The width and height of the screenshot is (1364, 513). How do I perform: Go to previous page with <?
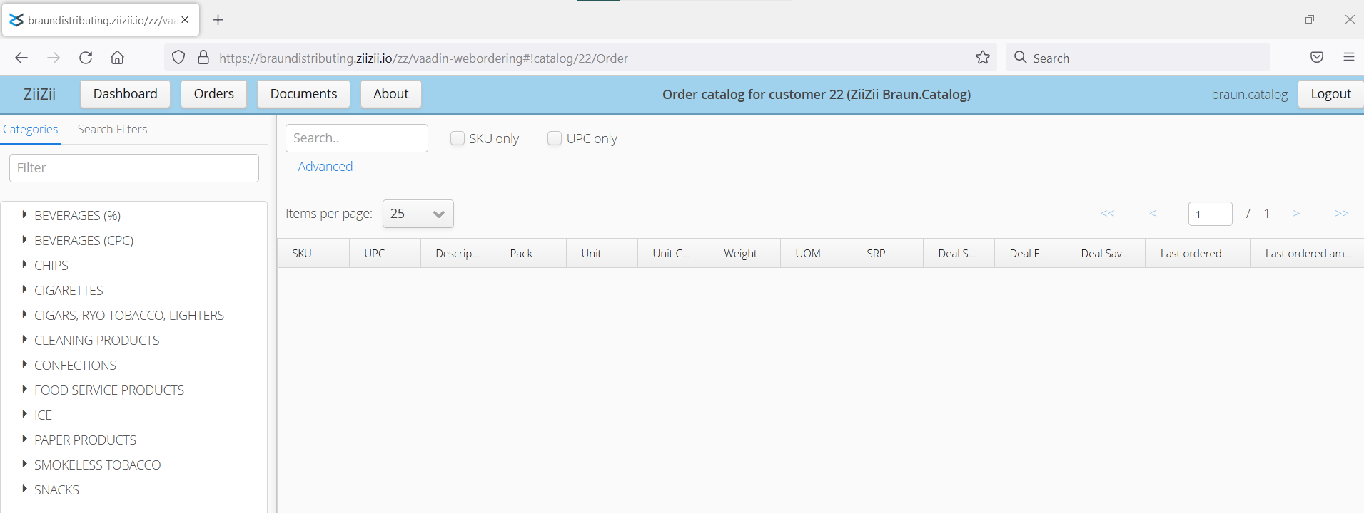tap(1153, 214)
